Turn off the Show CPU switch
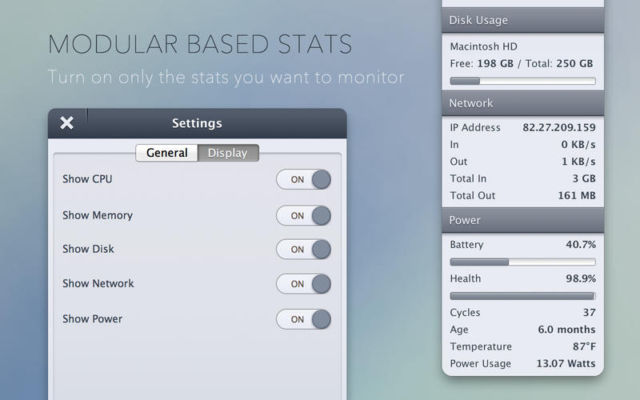The image size is (640, 400). [303, 179]
